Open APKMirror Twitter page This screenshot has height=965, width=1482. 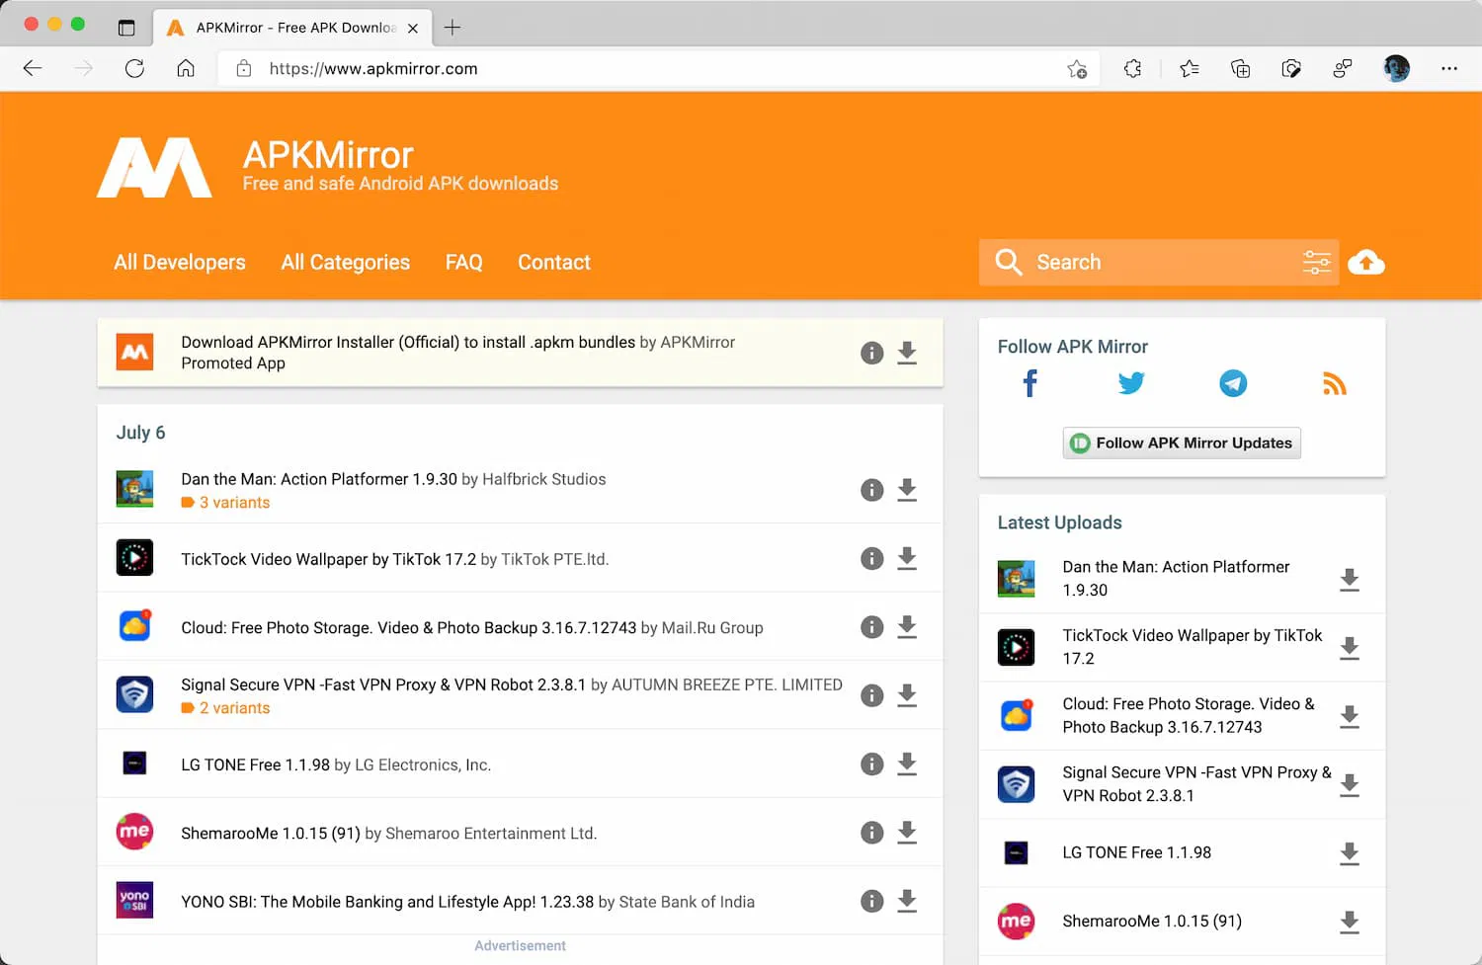click(x=1131, y=383)
